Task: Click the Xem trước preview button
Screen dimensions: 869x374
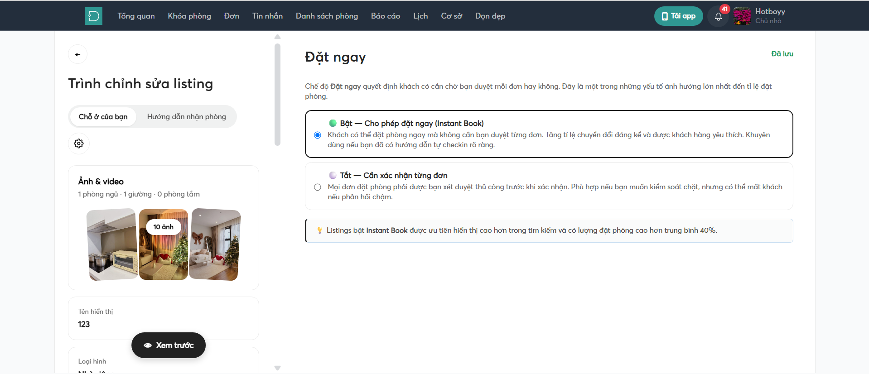Action: tap(169, 345)
